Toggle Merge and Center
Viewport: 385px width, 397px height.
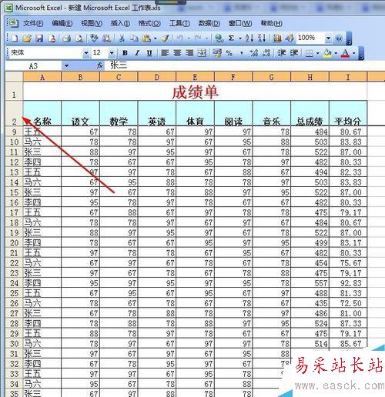tap(202, 53)
